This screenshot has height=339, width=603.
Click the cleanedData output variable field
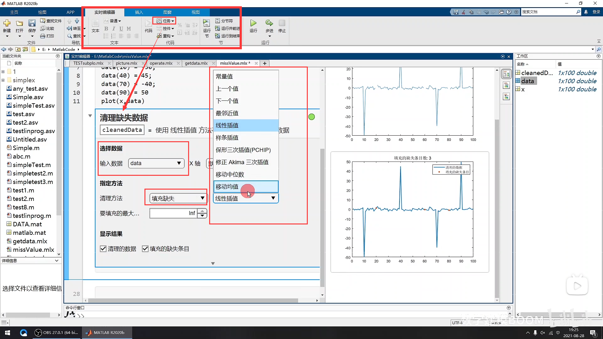122,130
